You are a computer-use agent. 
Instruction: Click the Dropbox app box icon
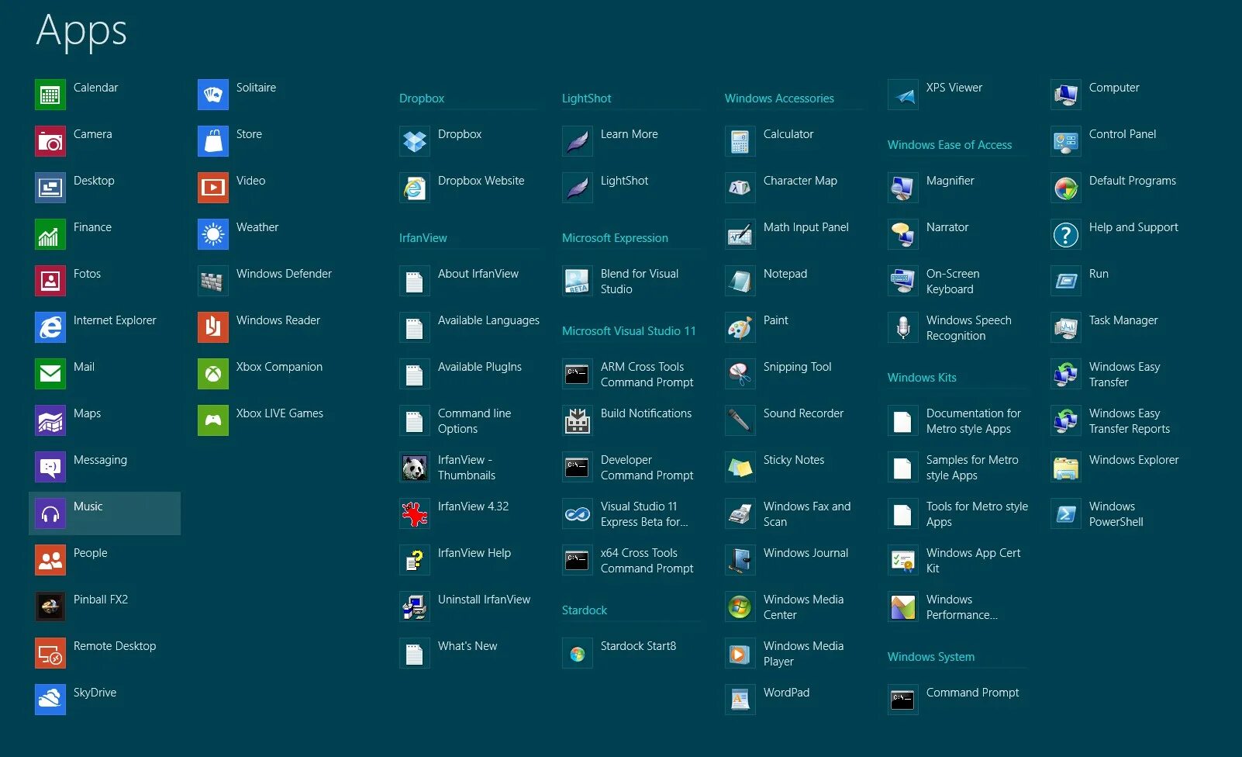click(415, 141)
